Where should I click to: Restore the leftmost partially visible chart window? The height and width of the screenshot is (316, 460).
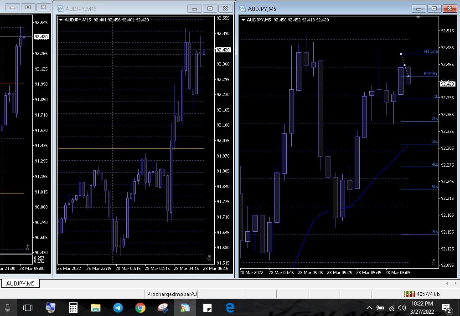pyautogui.click(x=28, y=7)
